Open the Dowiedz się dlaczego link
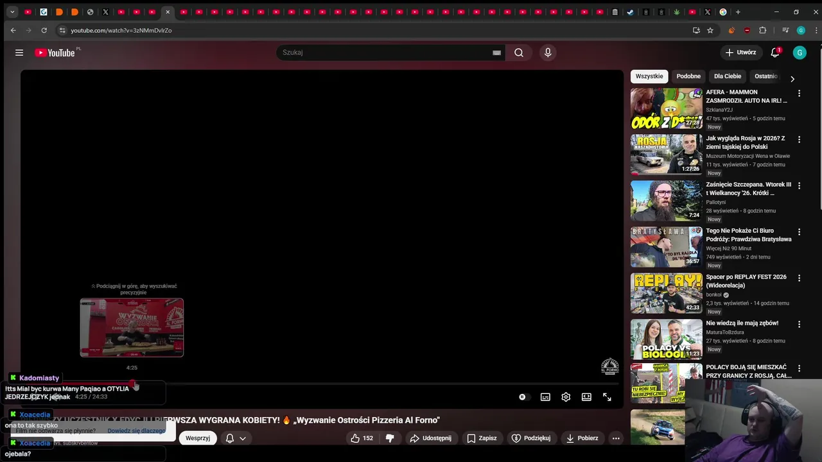 tap(136, 431)
